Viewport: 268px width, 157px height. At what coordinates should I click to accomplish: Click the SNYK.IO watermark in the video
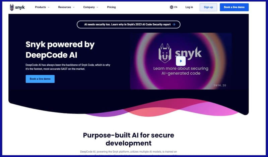(x=220, y=85)
